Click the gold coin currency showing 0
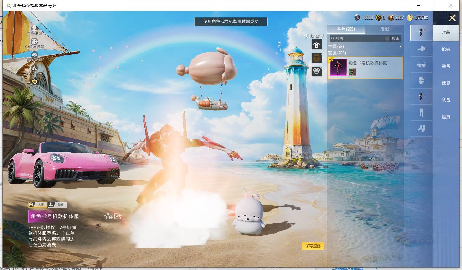This screenshot has height=270, width=462. tap(379, 17)
